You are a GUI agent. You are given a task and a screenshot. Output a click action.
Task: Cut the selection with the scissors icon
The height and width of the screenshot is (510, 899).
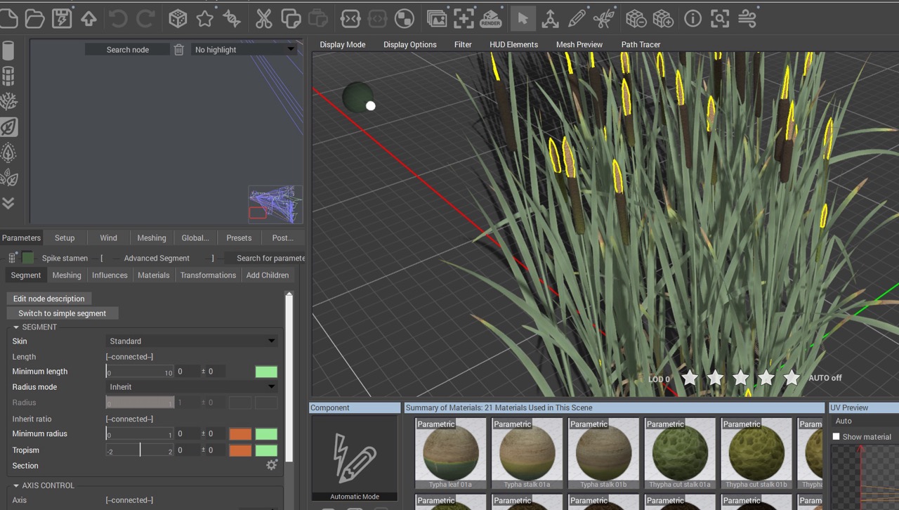tap(263, 19)
